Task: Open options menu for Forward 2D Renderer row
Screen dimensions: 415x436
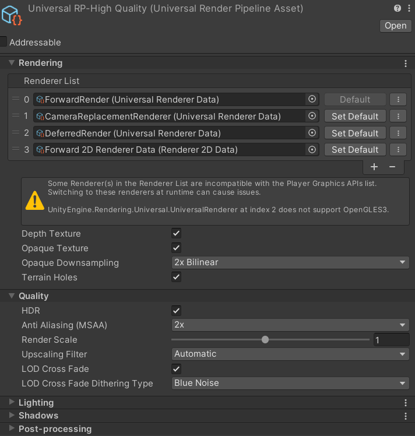Action: click(398, 150)
